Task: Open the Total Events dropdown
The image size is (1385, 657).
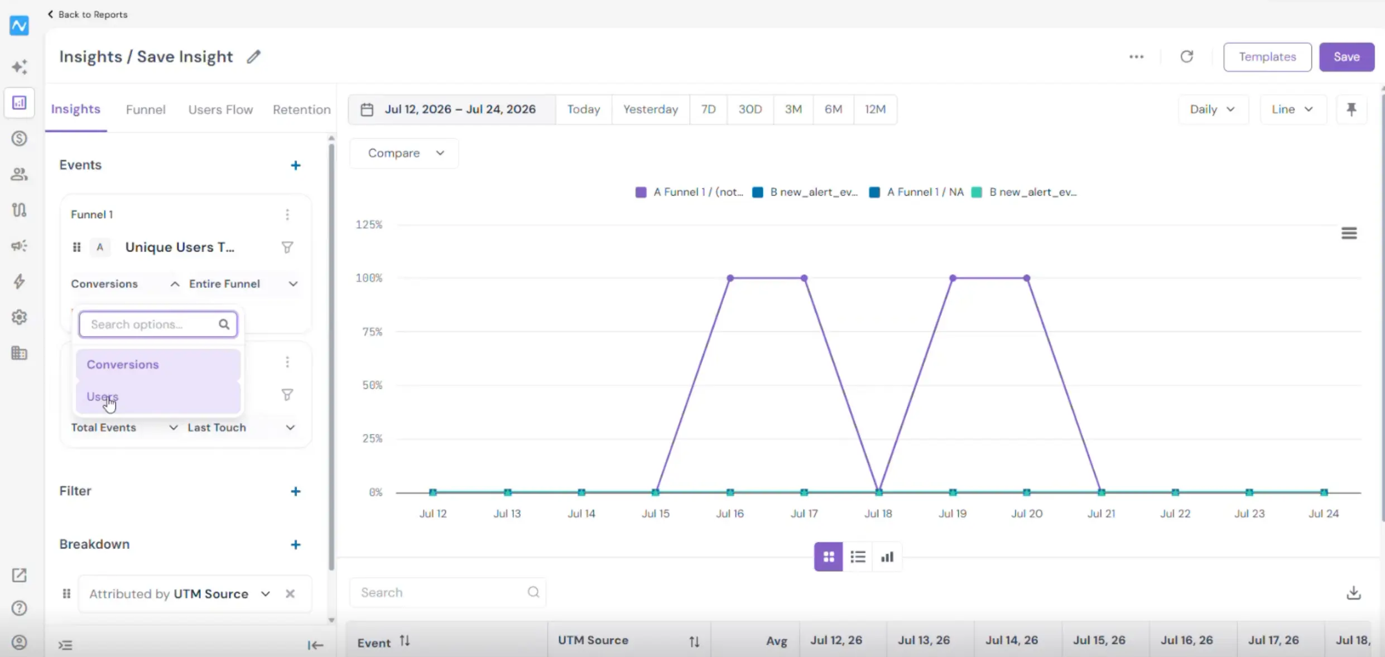Action: tap(124, 428)
